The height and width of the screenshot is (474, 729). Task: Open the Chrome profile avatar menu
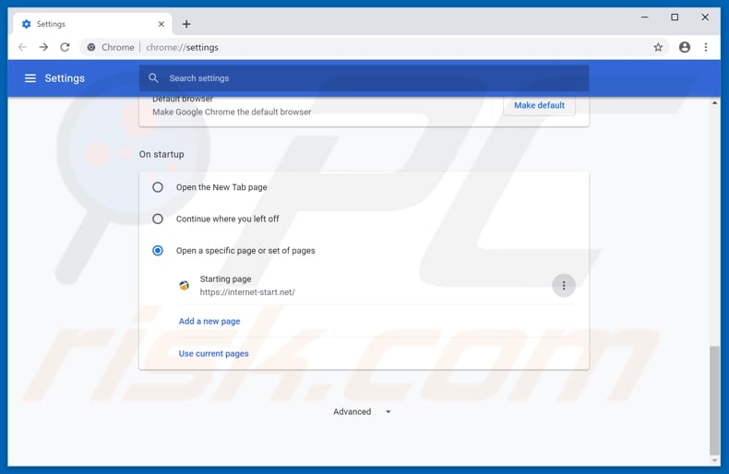685,47
